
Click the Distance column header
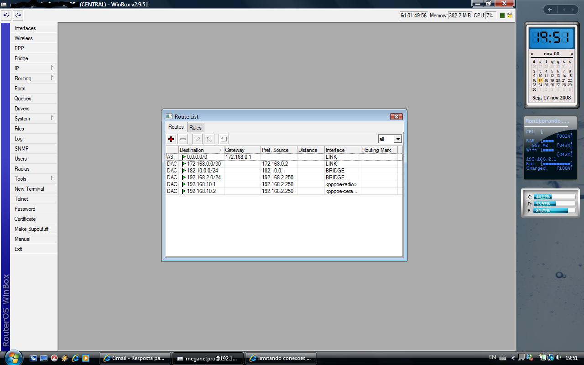[311, 150]
